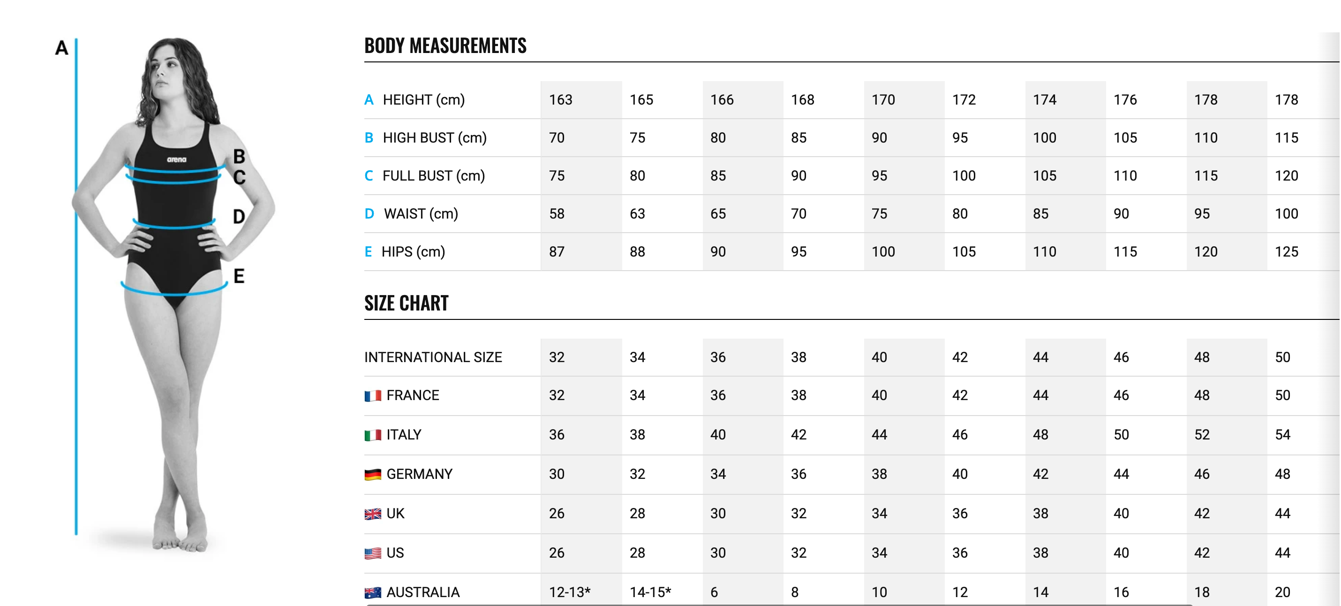Click the Australia 12-13* size cell

(x=570, y=592)
